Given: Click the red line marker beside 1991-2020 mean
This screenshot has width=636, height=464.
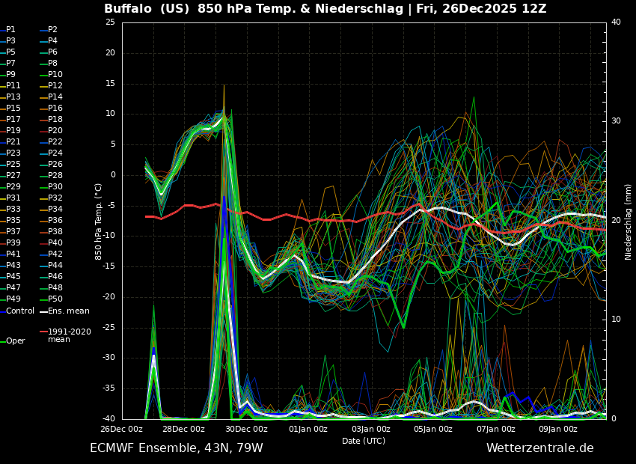Looking at the screenshot, I should click(44, 332).
